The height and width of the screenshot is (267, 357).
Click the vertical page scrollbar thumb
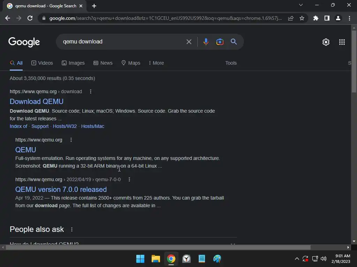[x=354, y=61]
